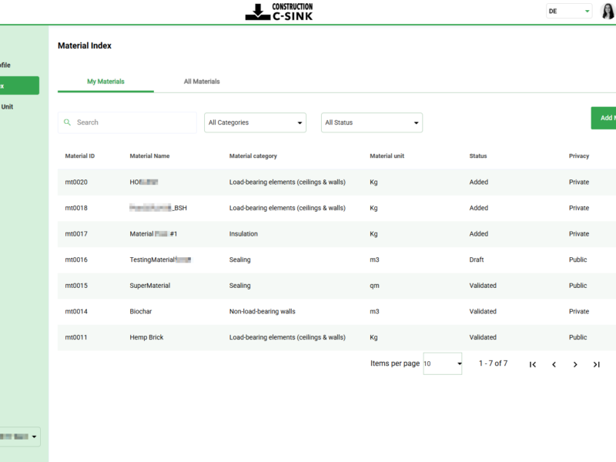This screenshot has width=616, height=462.
Task: Click the Construction C-Sink logo
Action: (x=279, y=12)
